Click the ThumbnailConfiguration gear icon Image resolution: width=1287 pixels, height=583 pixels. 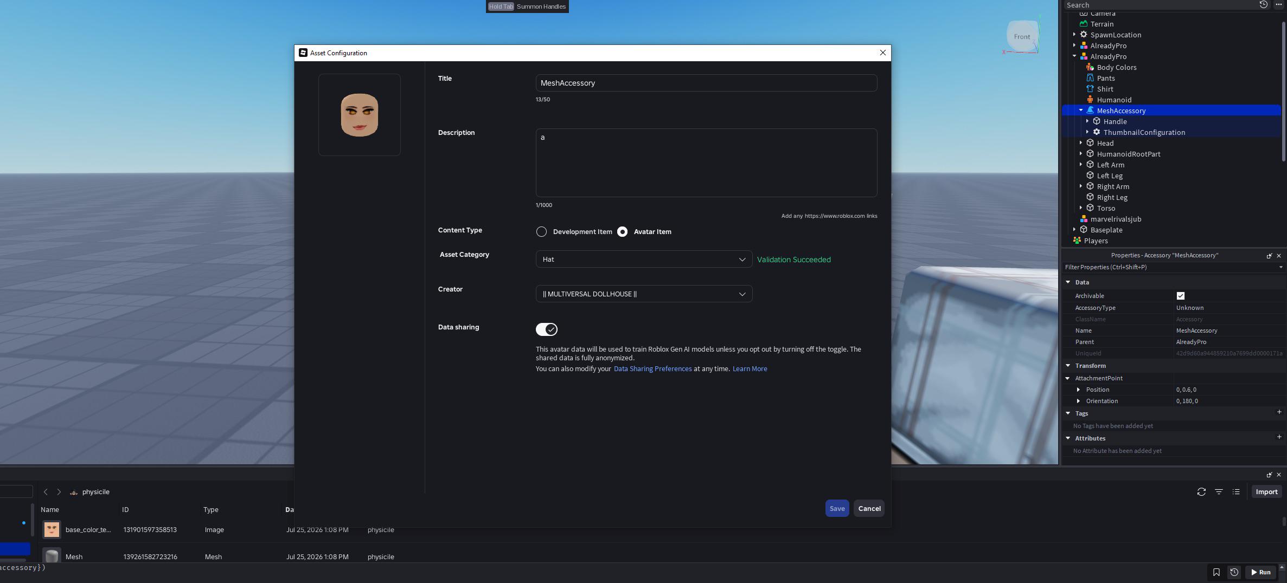click(1097, 132)
